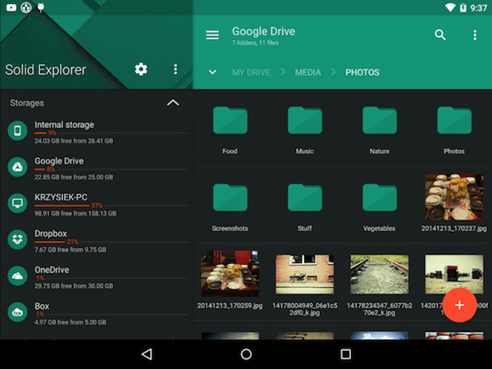This screenshot has height=369, width=492.
Task: Click '98.91 GB free from 158.13 GB' text
Action: coord(75,213)
